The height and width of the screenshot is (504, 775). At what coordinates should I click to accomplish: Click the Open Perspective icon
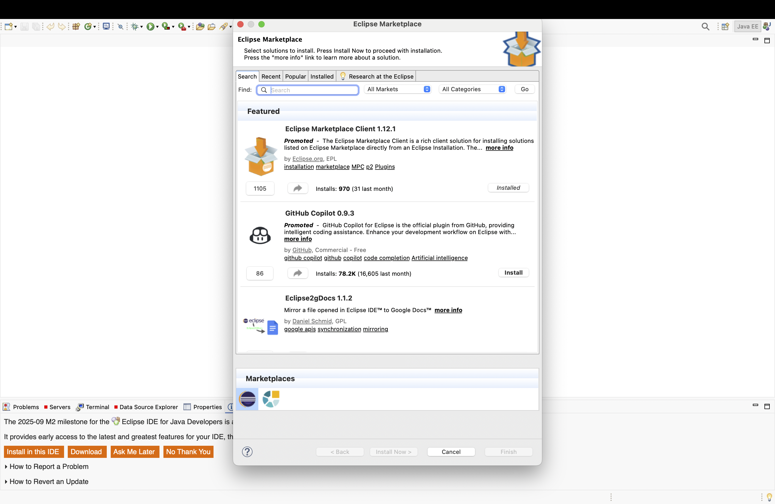725,27
